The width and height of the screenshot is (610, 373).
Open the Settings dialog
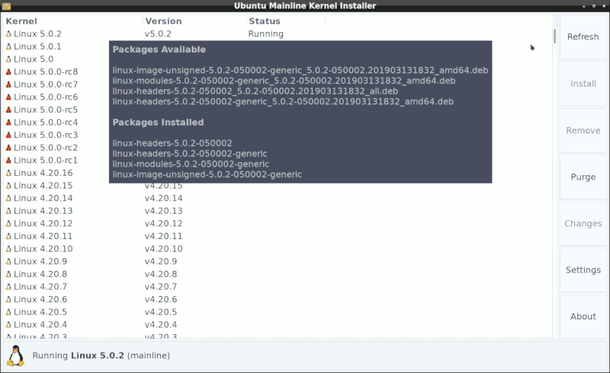click(x=583, y=270)
